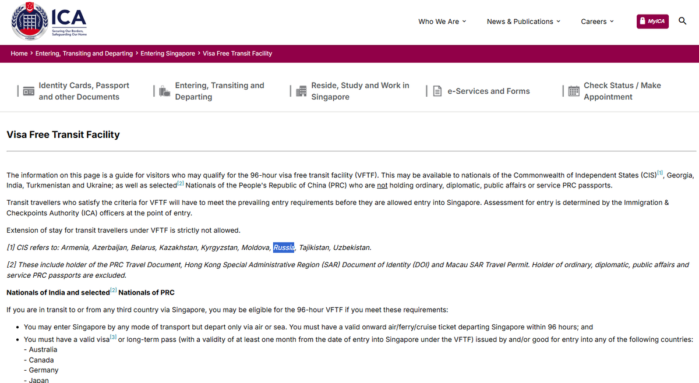Screen dimensions: 699x383
Task: Click footnote [3] after 'valid visa'
Action: coord(113,337)
